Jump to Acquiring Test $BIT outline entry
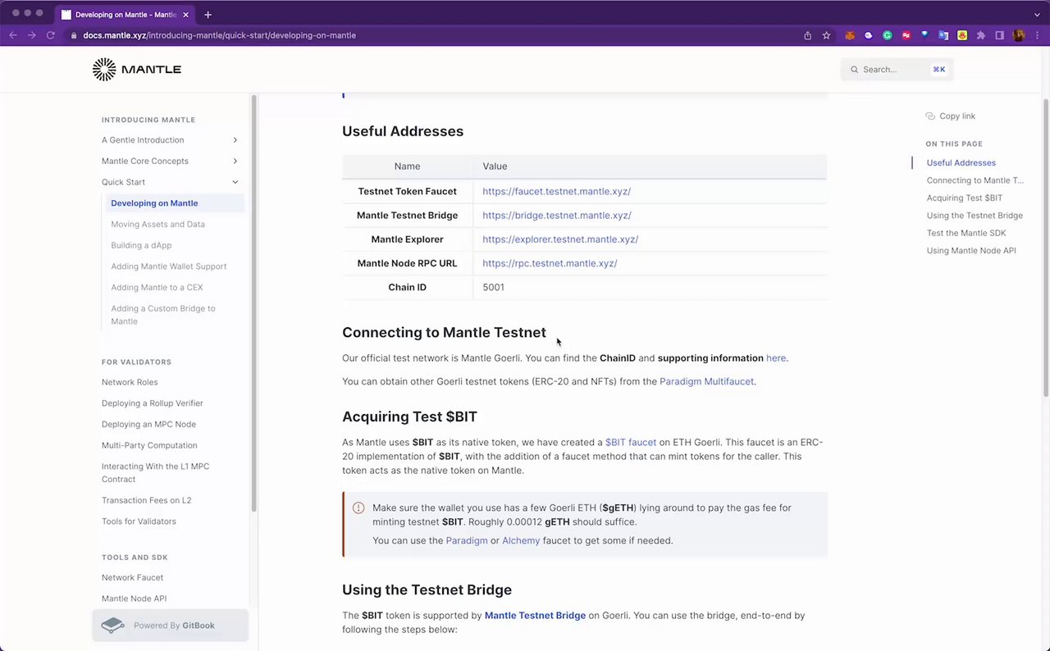The image size is (1050, 651). tap(964, 198)
